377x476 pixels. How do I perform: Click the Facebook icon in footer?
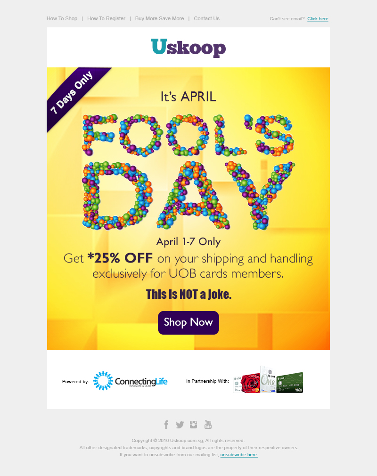[x=166, y=425]
